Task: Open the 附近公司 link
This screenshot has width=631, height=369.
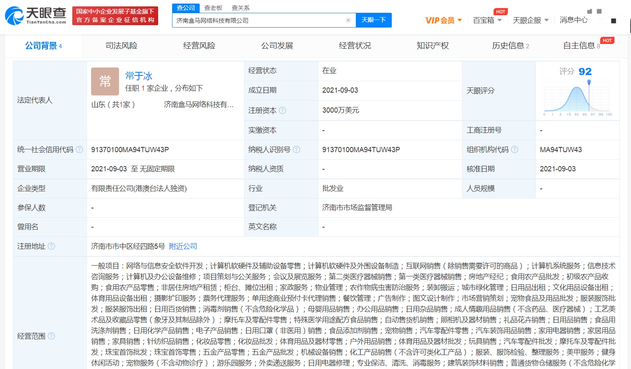Action: pyautogui.click(x=183, y=246)
